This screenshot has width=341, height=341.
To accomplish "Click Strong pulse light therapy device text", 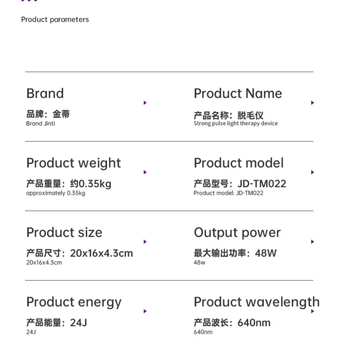I will tap(236, 123).
